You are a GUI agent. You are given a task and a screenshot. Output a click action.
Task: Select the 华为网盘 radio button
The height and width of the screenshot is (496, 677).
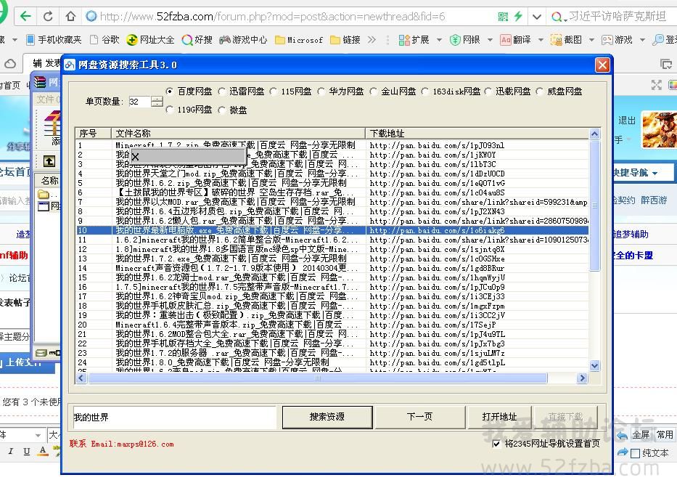pos(321,92)
